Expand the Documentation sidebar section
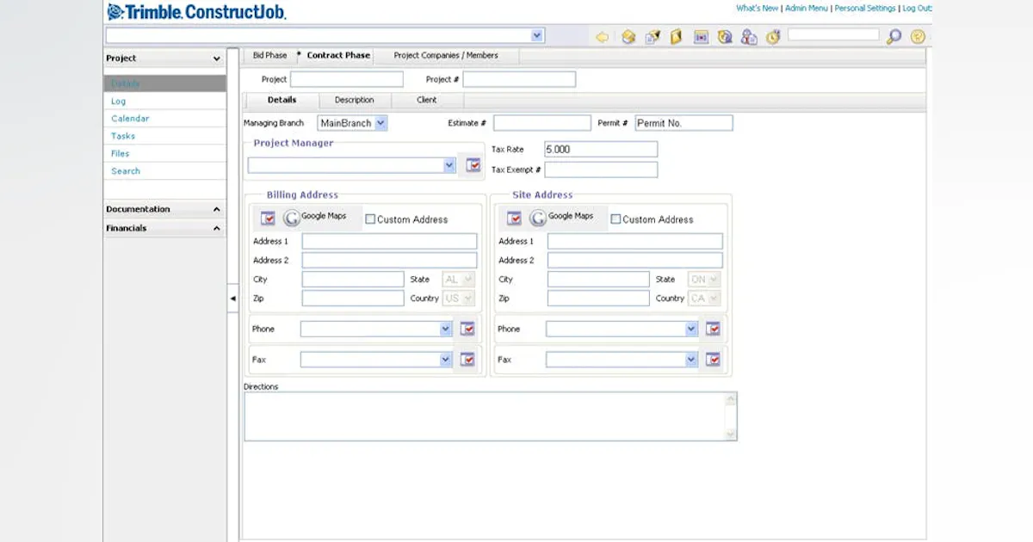1033x542 pixels. 216,209
